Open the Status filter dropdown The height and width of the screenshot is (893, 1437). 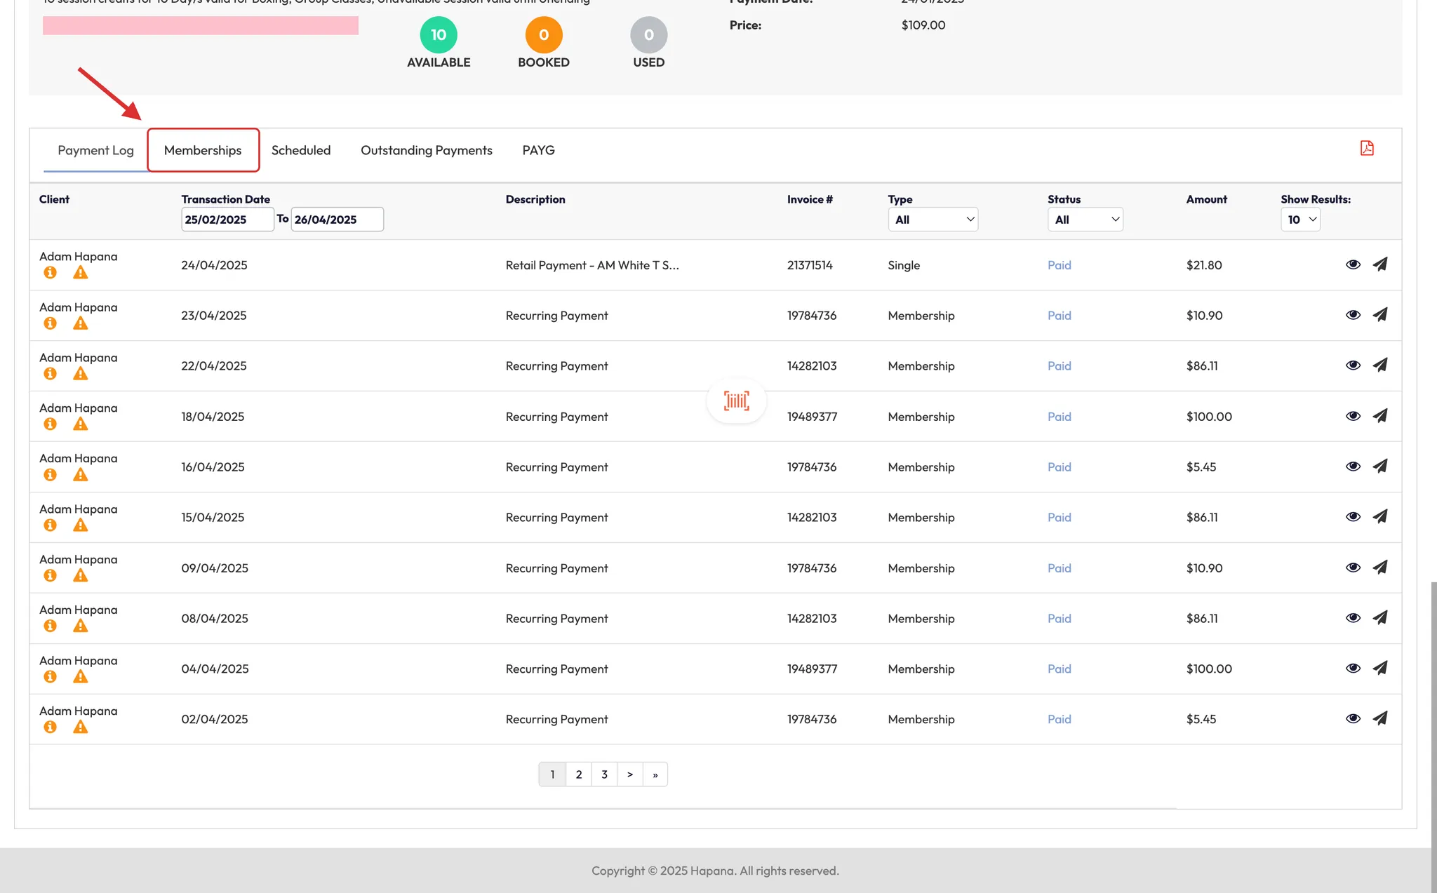[x=1085, y=220]
